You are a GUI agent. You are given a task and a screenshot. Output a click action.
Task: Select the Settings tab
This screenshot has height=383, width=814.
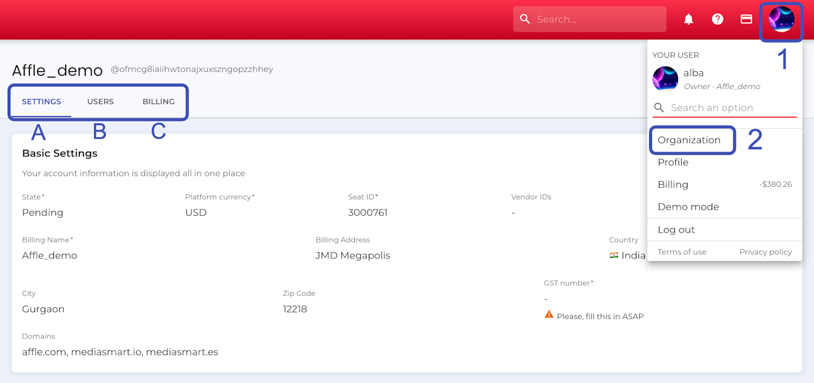(41, 102)
